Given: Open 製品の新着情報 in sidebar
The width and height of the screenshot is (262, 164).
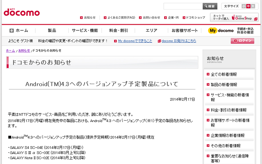Looking at the screenshot, I should point(224,85).
